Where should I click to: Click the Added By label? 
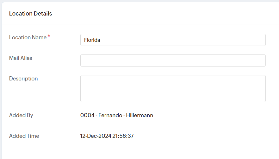point(21,115)
